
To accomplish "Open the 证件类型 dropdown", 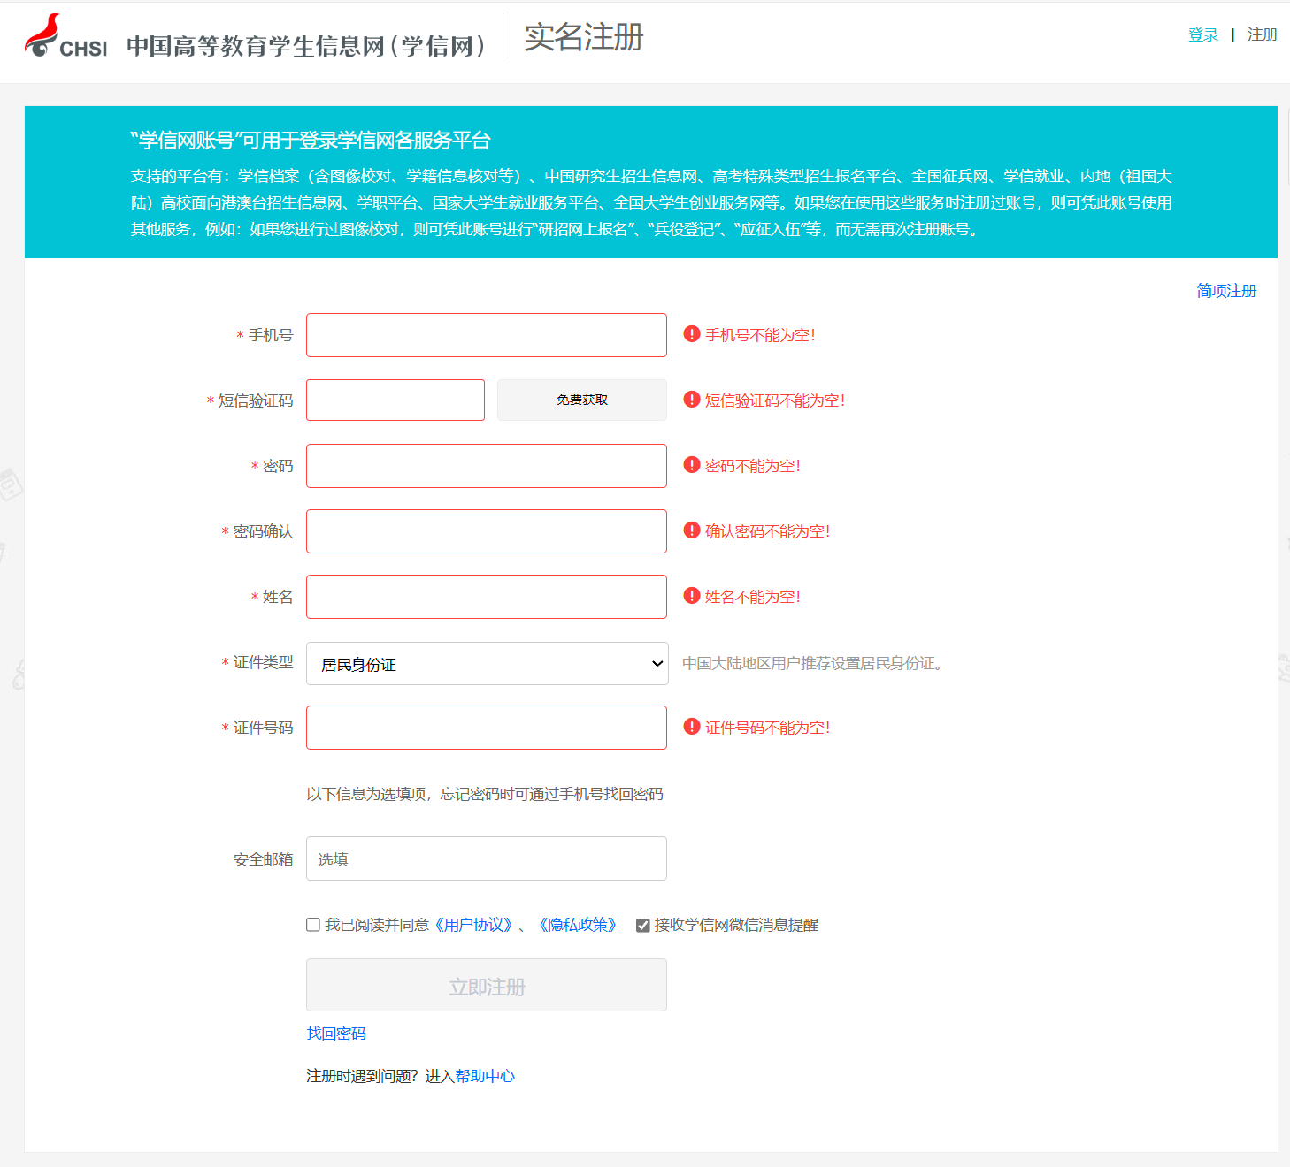I will pyautogui.click(x=487, y=663).
